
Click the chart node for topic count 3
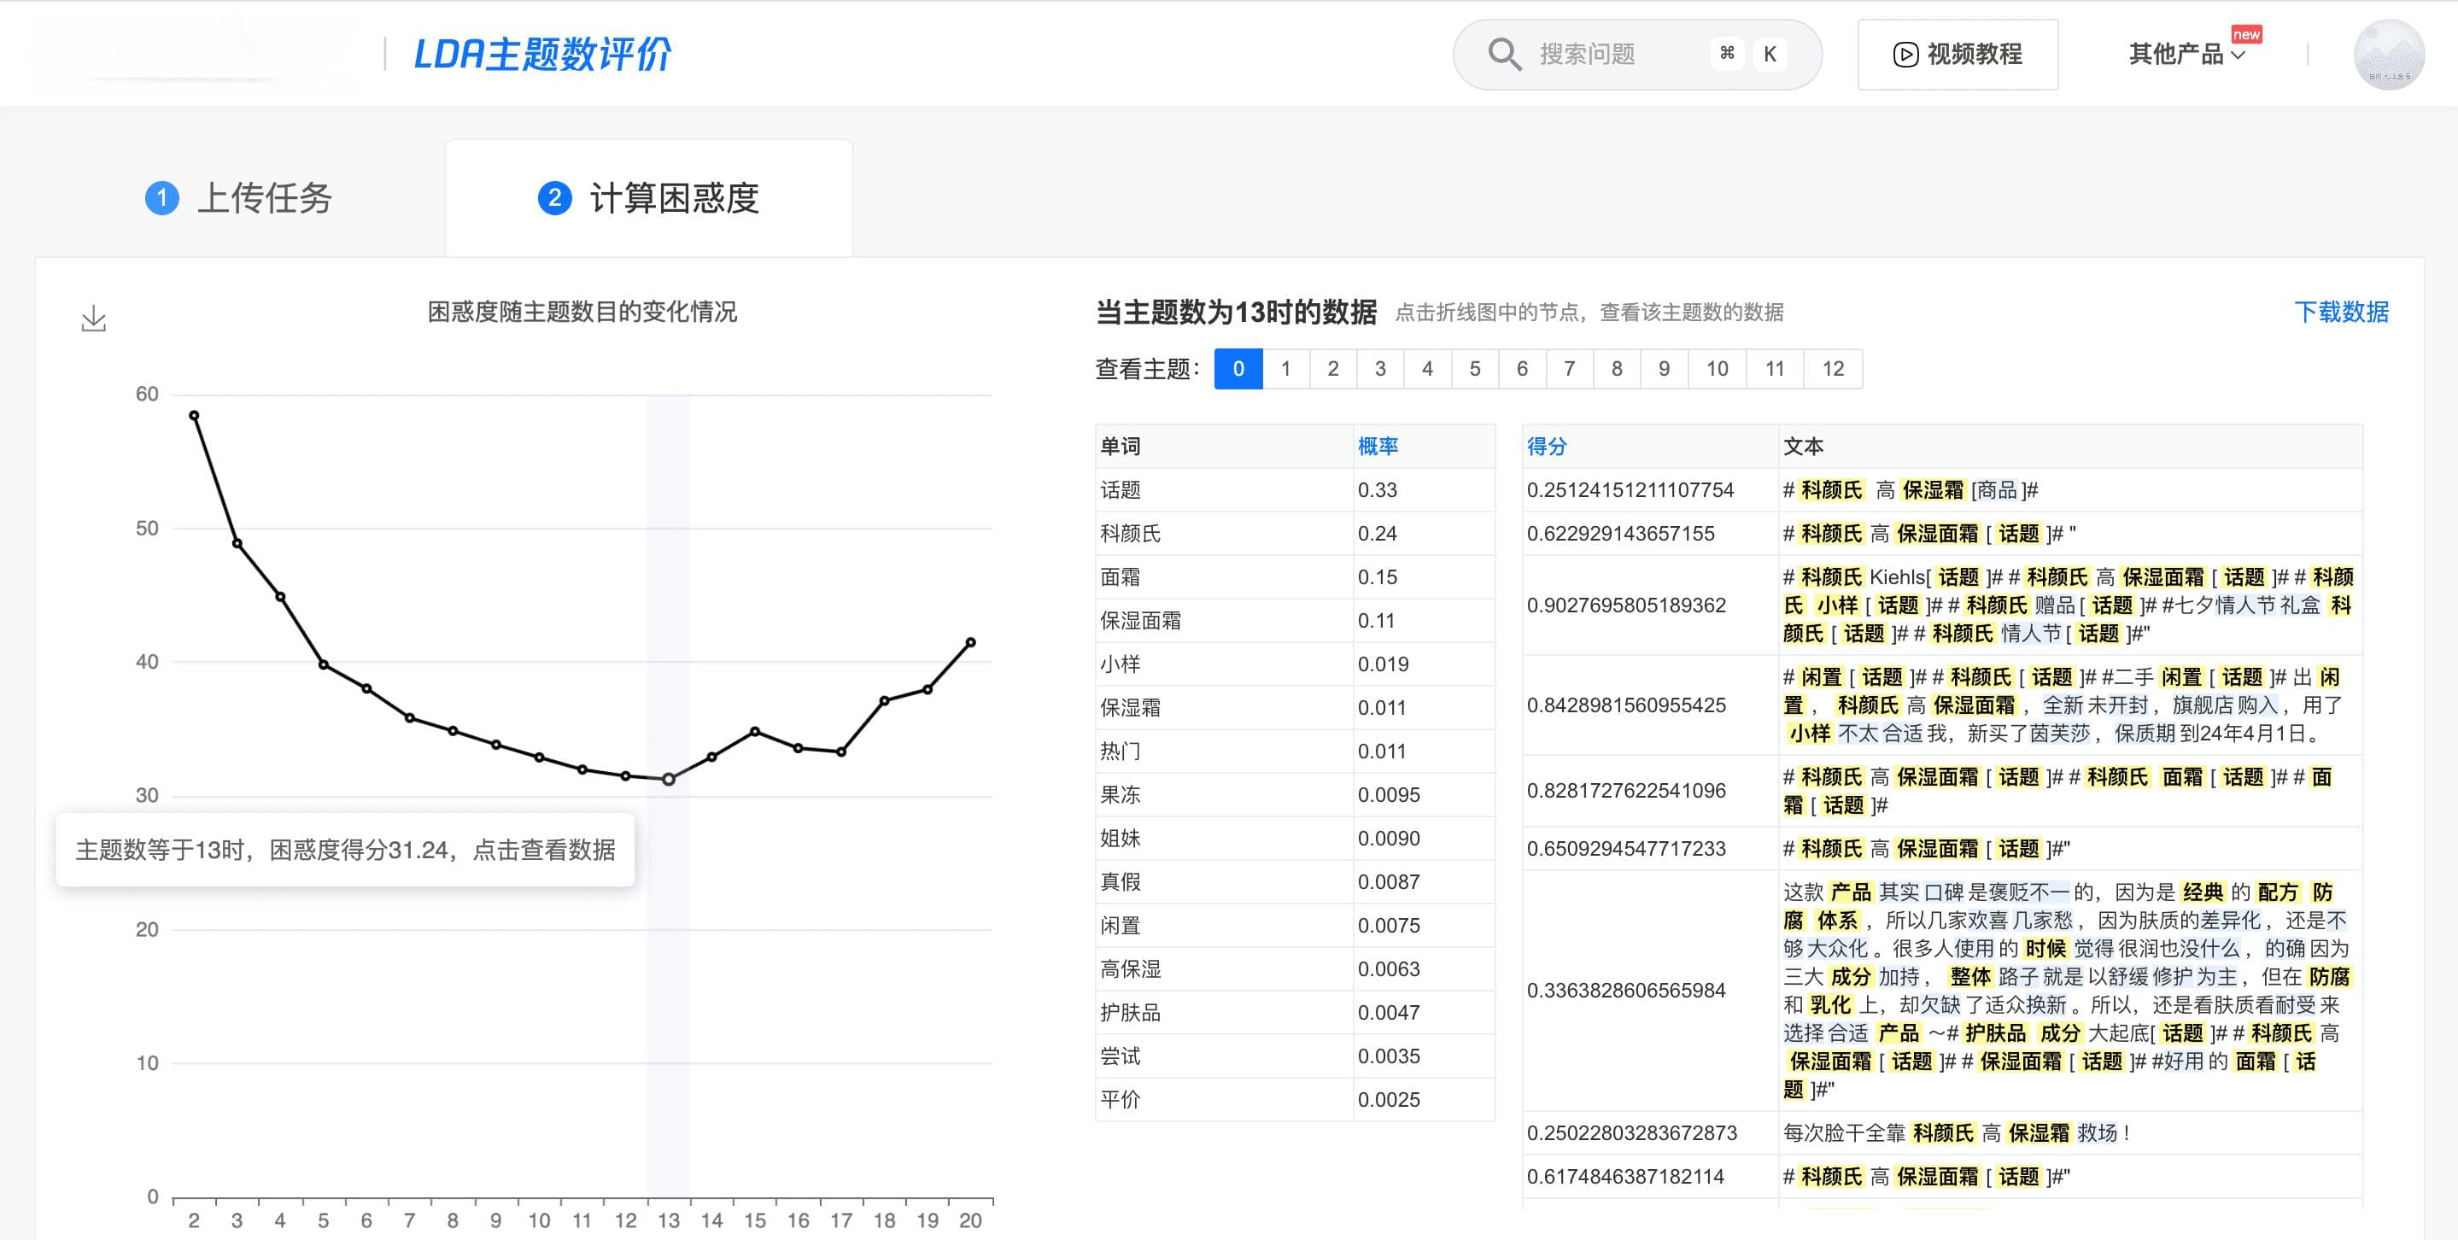click(237, 544)
